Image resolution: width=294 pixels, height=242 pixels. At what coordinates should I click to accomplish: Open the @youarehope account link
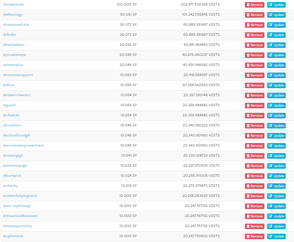[x=15, y=55]
